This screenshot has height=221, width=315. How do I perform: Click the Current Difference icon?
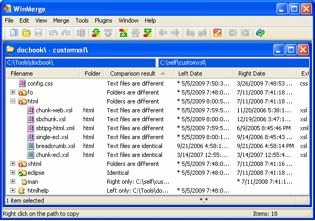pos(136,33)
